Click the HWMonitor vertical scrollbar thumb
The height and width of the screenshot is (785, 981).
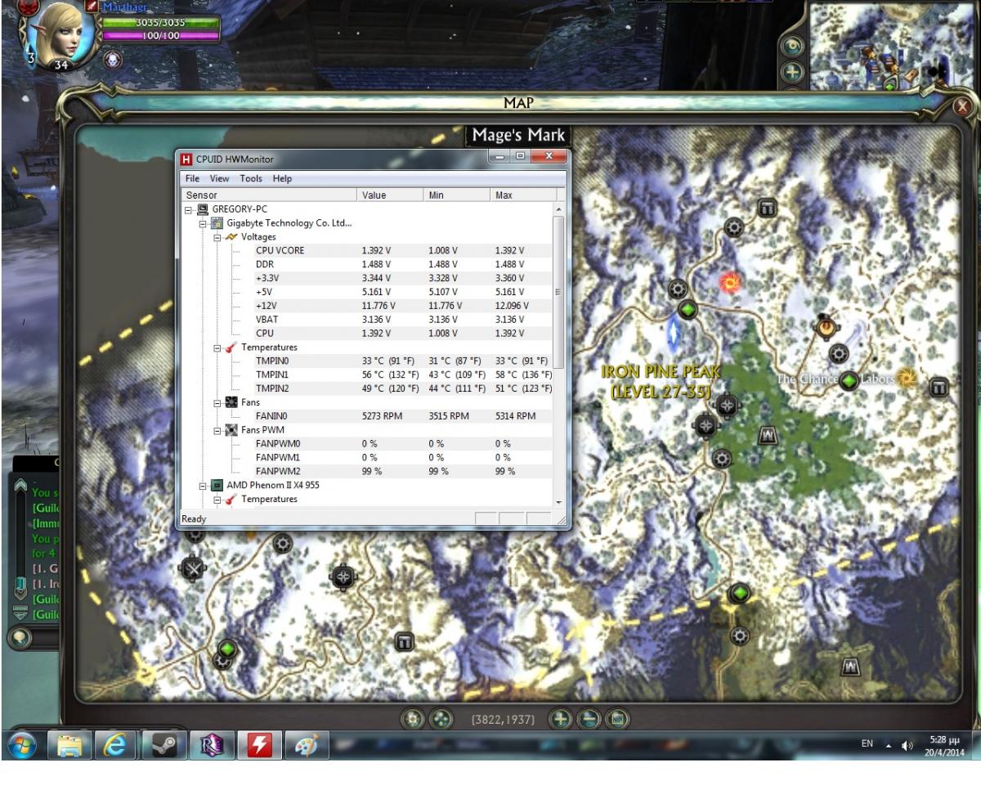[559, 293]
